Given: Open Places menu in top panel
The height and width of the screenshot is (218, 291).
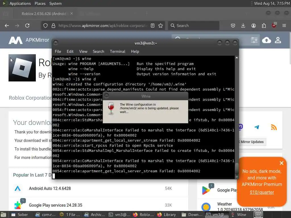Looking at the screenshot, I should coord(40,3).
